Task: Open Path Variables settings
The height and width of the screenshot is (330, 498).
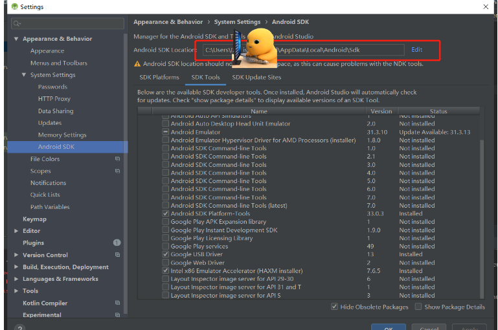Action: pos(50,207)
